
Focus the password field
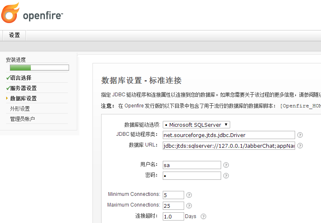point(192,176)
